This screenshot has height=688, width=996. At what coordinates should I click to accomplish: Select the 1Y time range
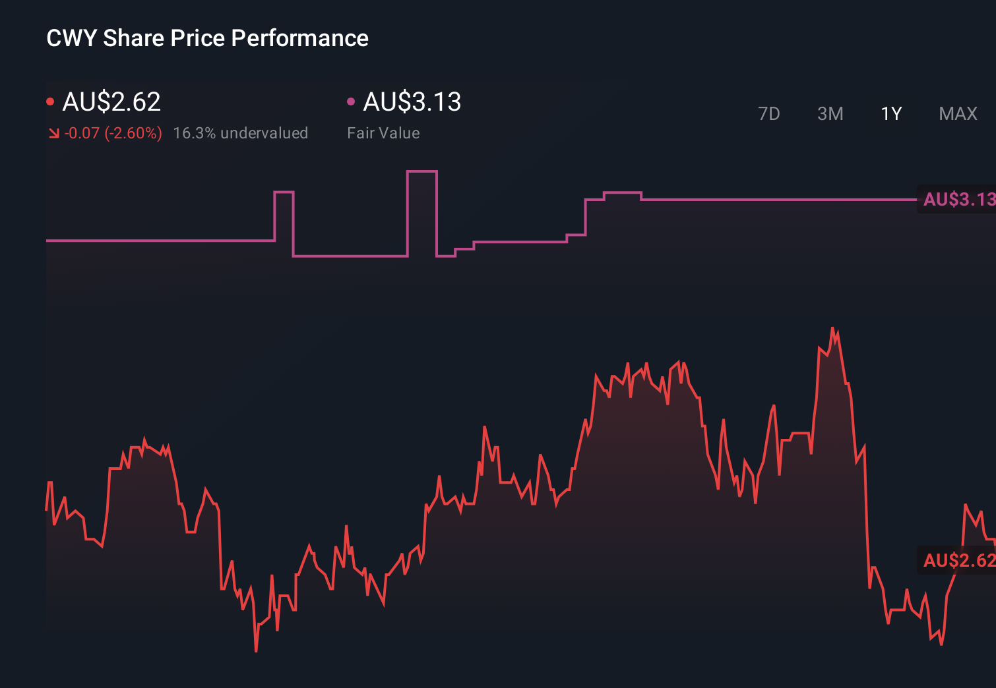click(890, 113)
